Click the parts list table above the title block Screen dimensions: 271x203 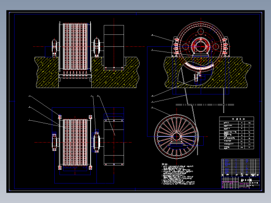click(241, 168)
